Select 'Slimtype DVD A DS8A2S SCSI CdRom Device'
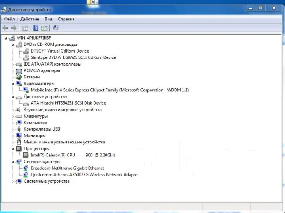The height and width of the screenshot is (213, 285). [x=73, y=57]
